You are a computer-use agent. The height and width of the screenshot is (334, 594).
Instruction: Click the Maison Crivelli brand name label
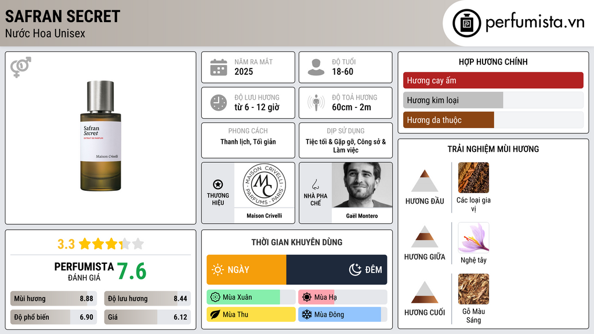[x=264, y=216]
